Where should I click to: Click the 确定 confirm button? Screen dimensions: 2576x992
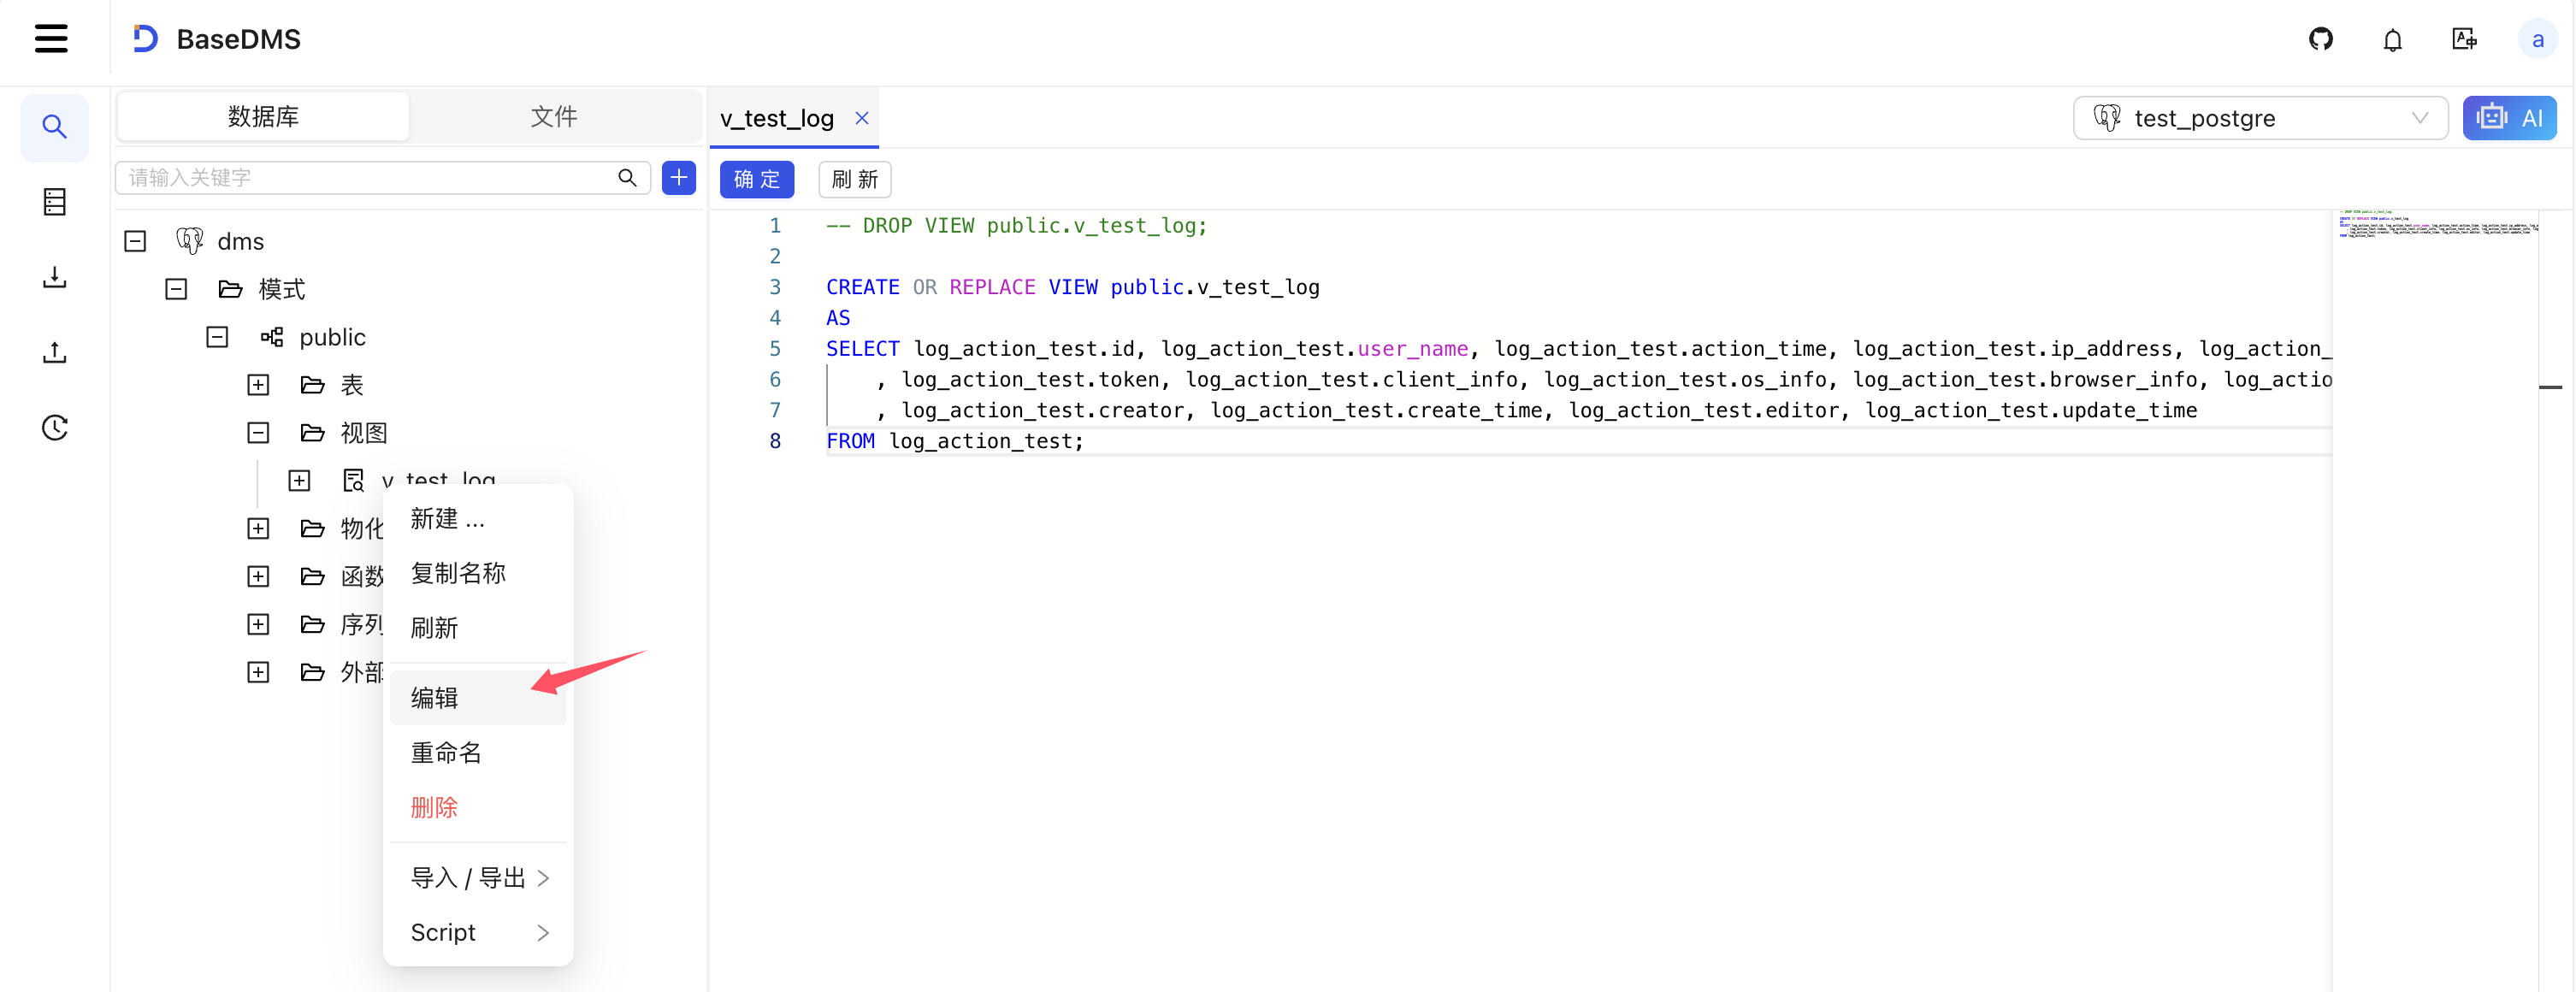point(756,179)
